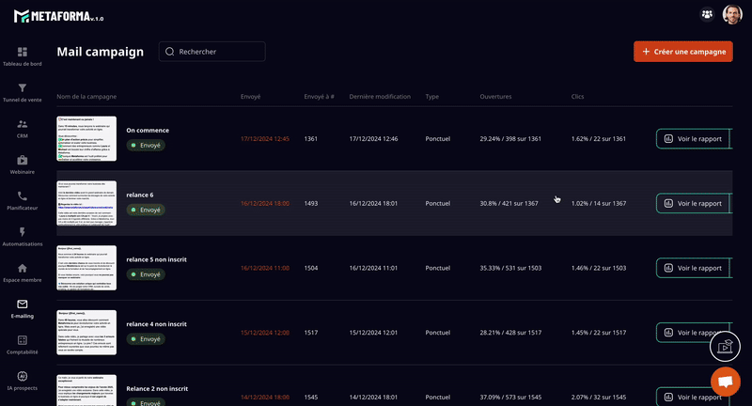Open Tableau de bord from sidebar
This screenshot has height=406, width=752.
tap(23, 55)
